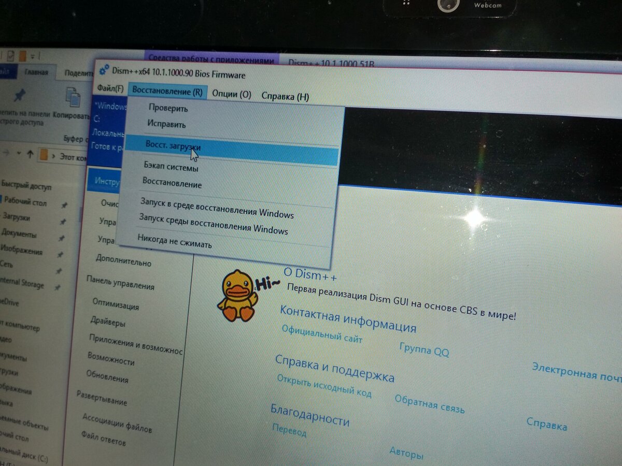Choose Запуск в среде восстановления Windows
The height and width of the screenshot is (466, 622).
point(217,208)
